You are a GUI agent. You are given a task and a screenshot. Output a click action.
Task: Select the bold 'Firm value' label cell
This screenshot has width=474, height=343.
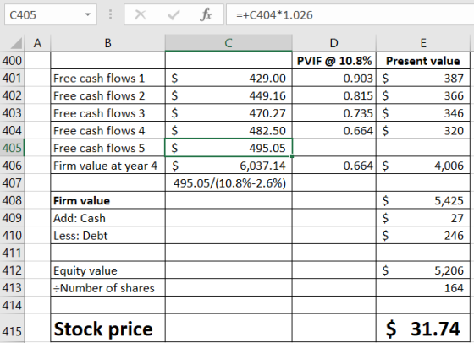(108, 200)
